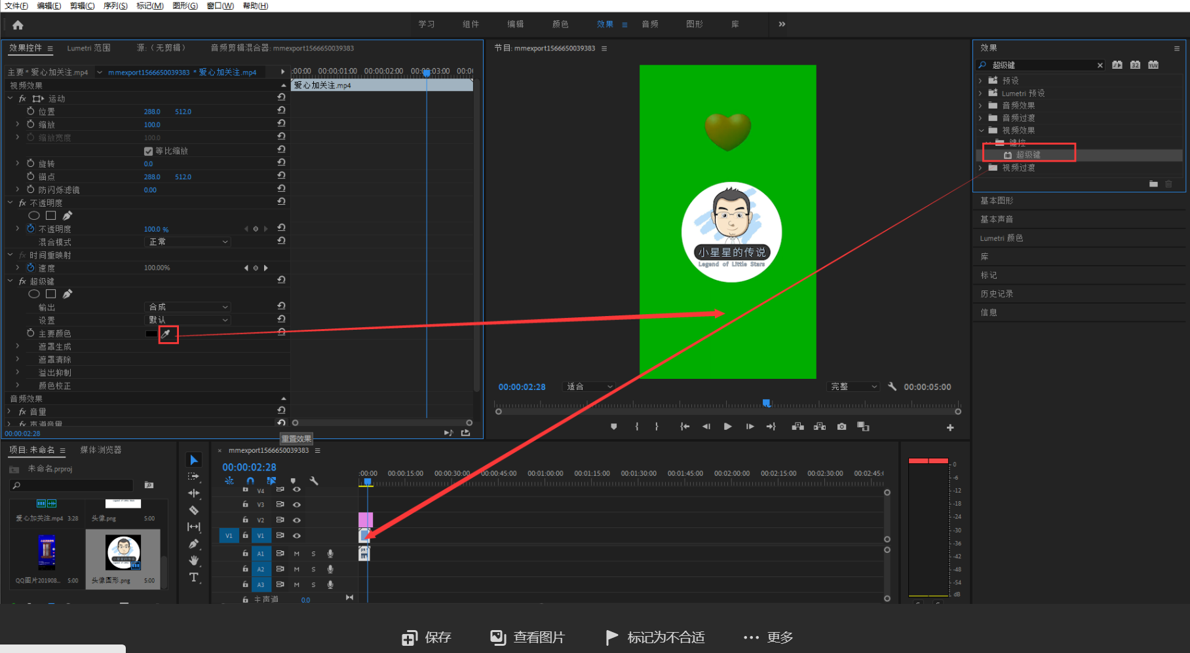Viewport: 1190px width, 653px height.
Task: Expand the 音频效果 folder in effects
Action: coord(981,105)
